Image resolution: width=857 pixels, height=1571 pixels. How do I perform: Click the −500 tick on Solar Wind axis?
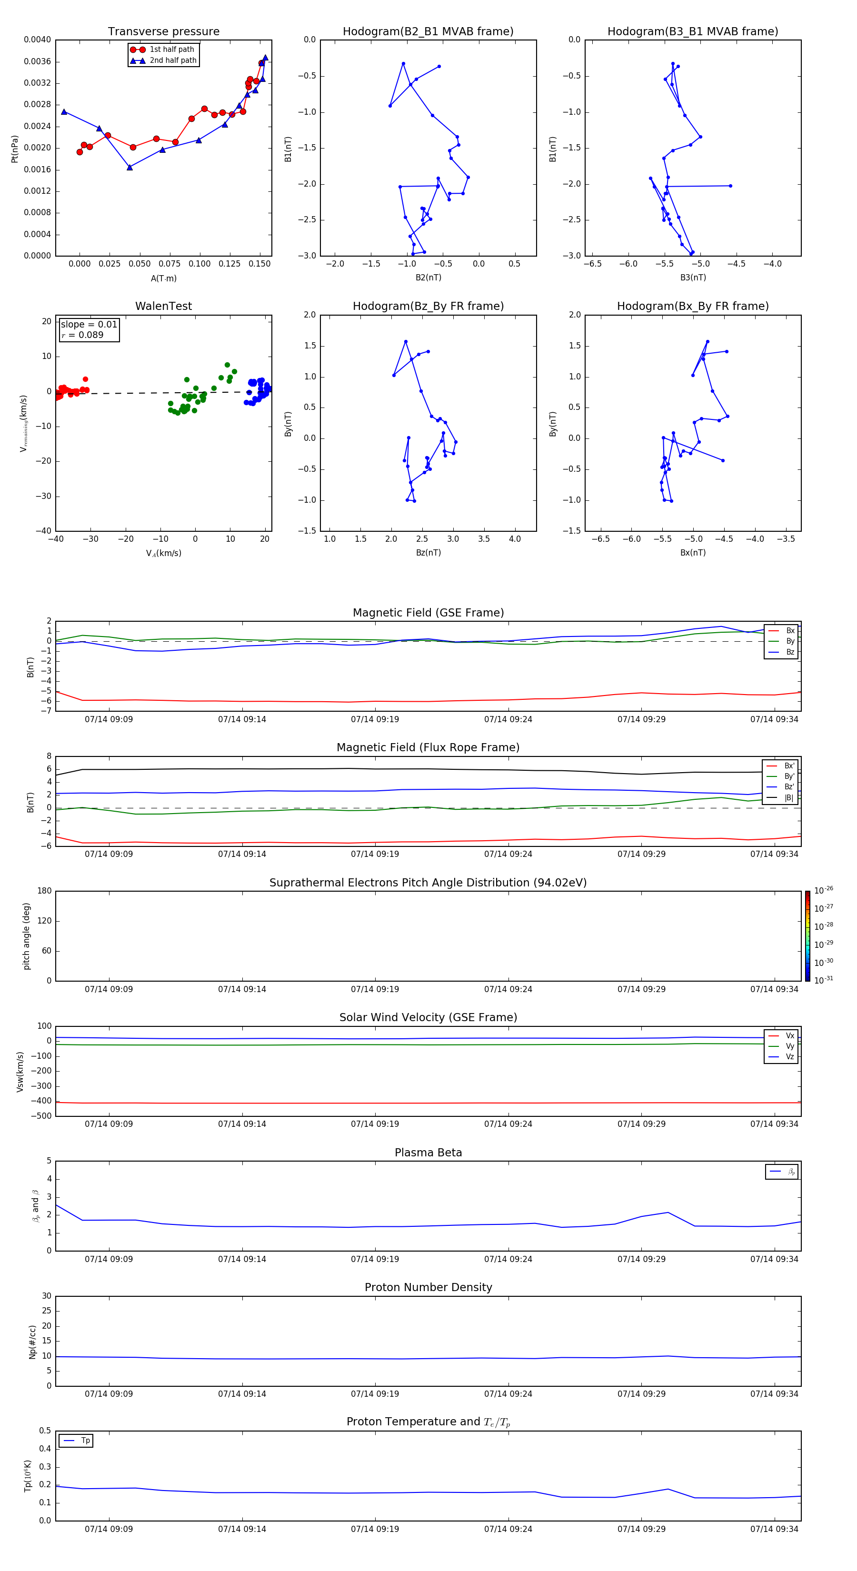[x=41, y=1116]
